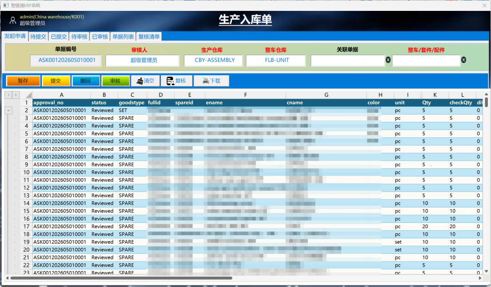Select column L header
The width and height of the screenshot is (491, 287).
[x=462, y=95]
